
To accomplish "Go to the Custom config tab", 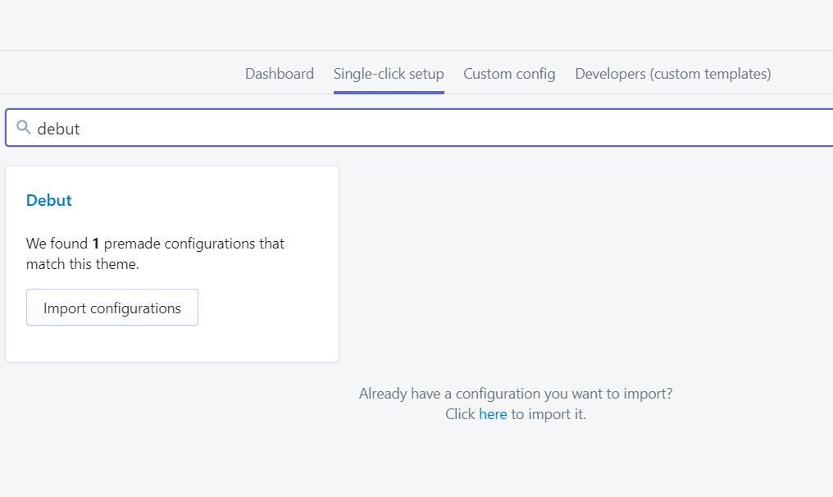I will tap(509, 74).
